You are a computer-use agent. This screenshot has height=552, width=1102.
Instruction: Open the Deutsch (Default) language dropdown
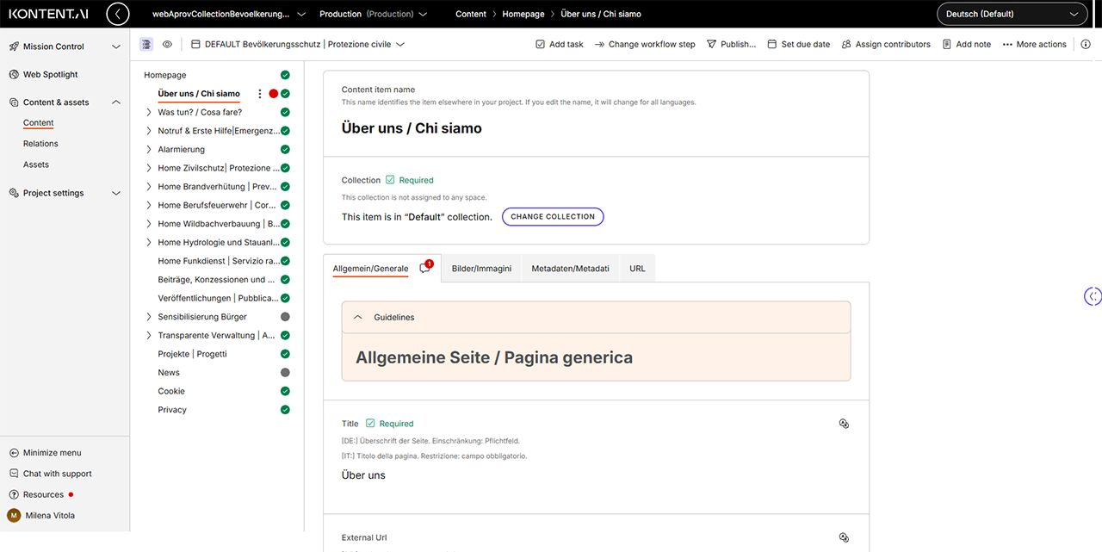click(x=1012, y=14)
